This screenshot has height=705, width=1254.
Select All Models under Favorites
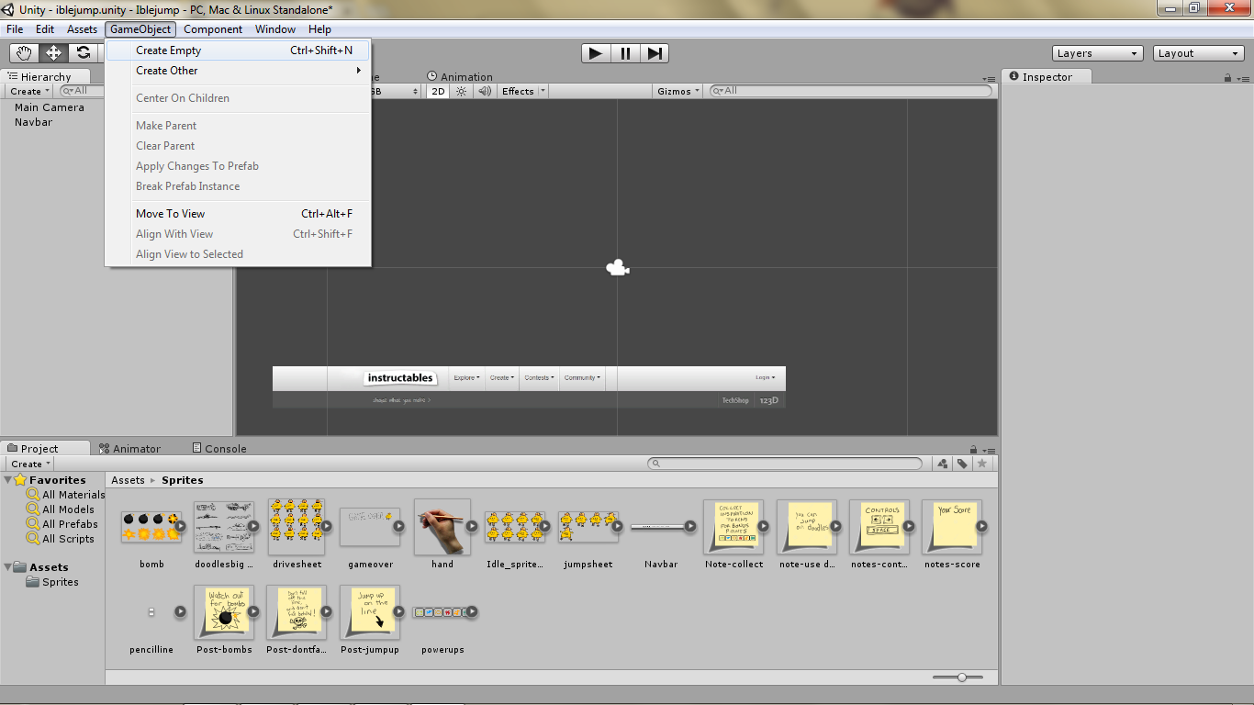point(61,509)
